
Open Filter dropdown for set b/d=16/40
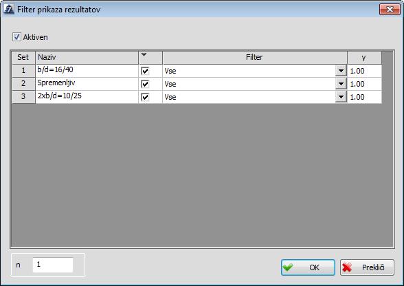pos(341,71)
